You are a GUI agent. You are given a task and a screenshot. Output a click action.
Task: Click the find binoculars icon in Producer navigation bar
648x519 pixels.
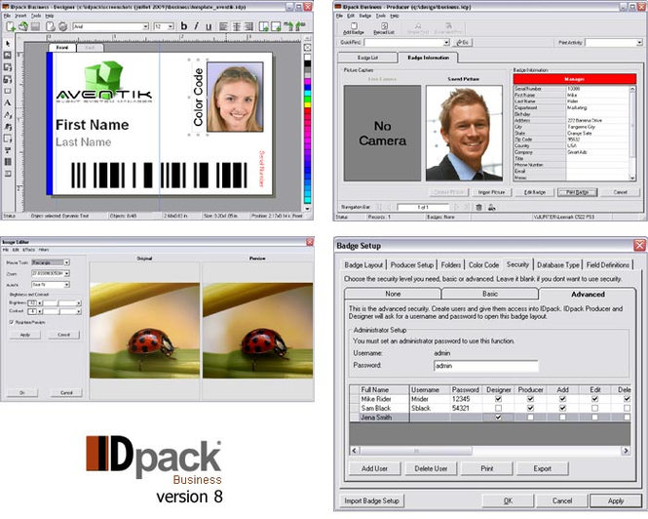[491, 207]
